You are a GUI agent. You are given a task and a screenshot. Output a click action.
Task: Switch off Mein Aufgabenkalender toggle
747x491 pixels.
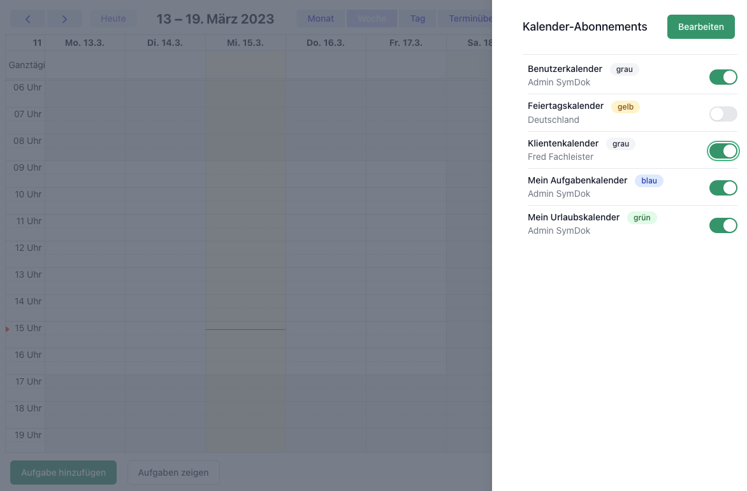coord(723,188)
